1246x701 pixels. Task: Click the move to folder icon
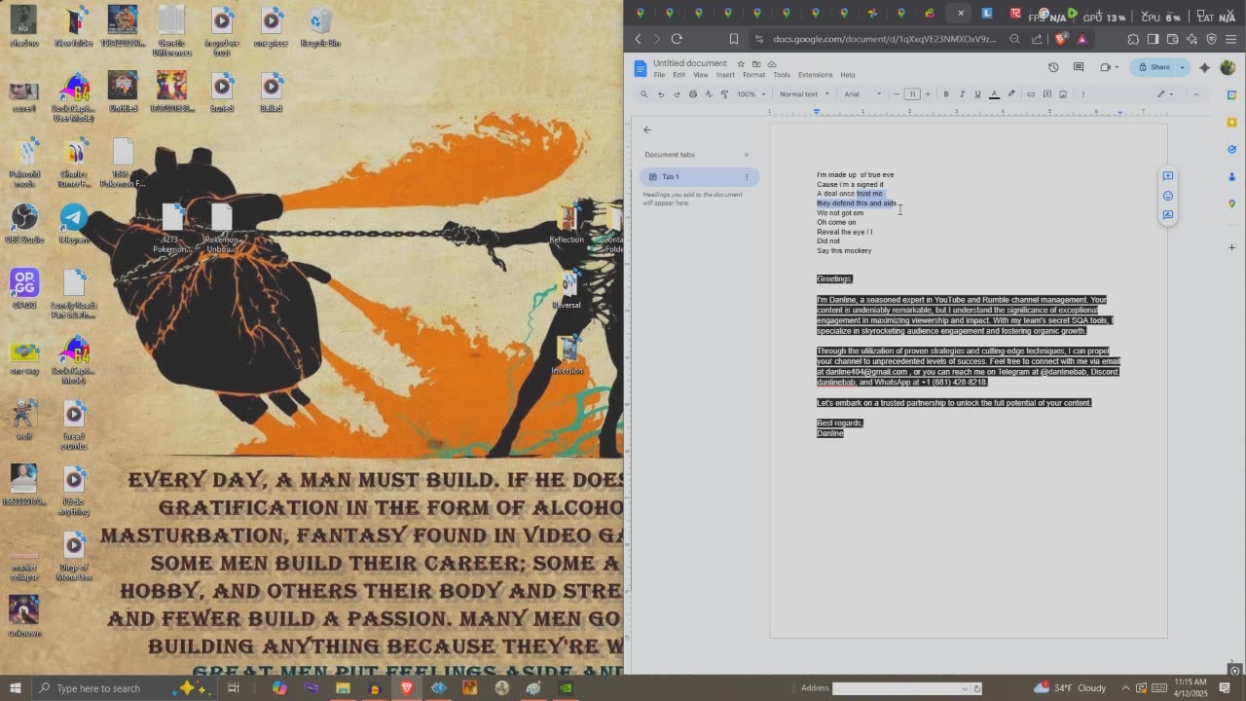pos(756,64)
